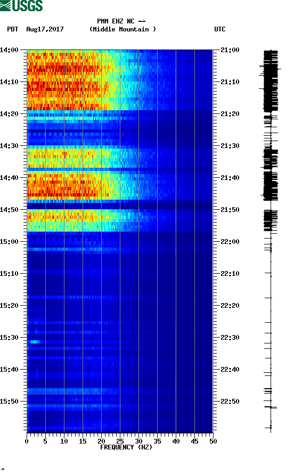The image size is (294, 475).
Task: Click the 15:10 PDT time label
Action: coord(9,274)
